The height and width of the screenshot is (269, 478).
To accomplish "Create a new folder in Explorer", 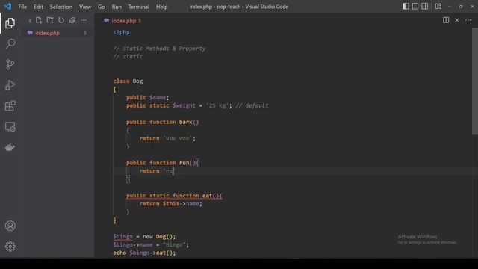I will (50, 20).
